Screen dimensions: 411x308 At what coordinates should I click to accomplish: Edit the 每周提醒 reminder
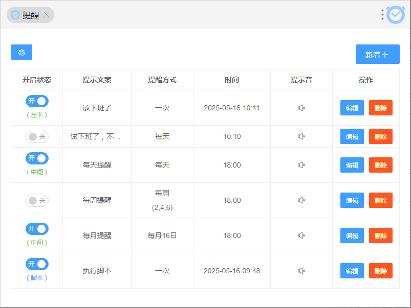(352, 200)
